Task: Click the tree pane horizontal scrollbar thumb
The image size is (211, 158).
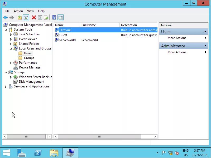Action: pos(26,136)
